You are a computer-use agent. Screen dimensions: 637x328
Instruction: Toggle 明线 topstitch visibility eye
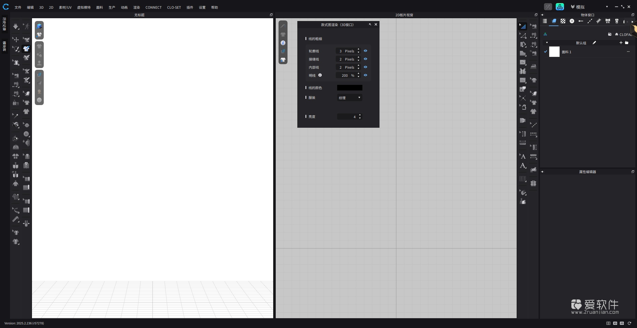pyautogui.click(x=365, y=75)
